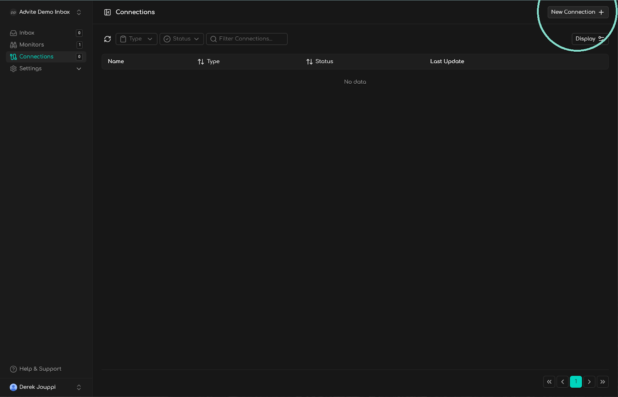Collapse sidebar using the panel toggle icon
The image size is (618, 397).
[107, 12]
